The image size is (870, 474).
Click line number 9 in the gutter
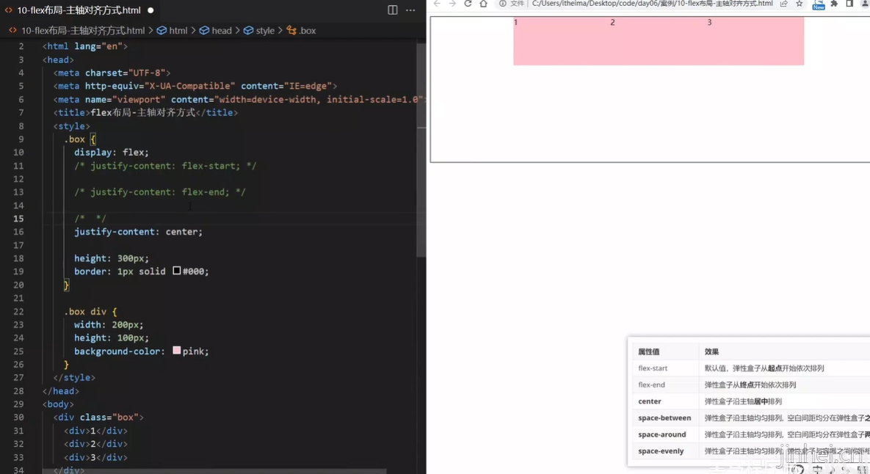pos(21,139)
